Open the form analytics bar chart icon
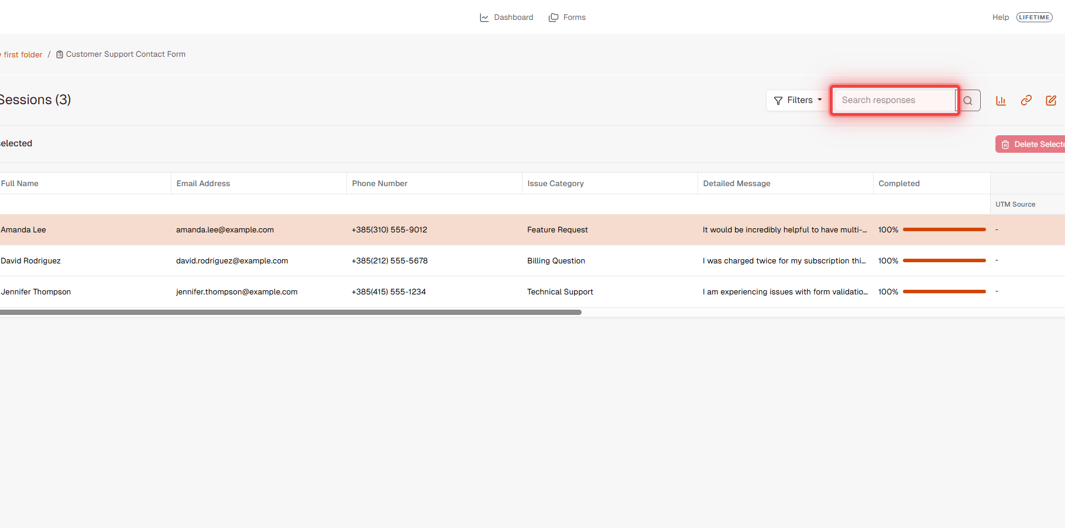 pos(1001,100)
